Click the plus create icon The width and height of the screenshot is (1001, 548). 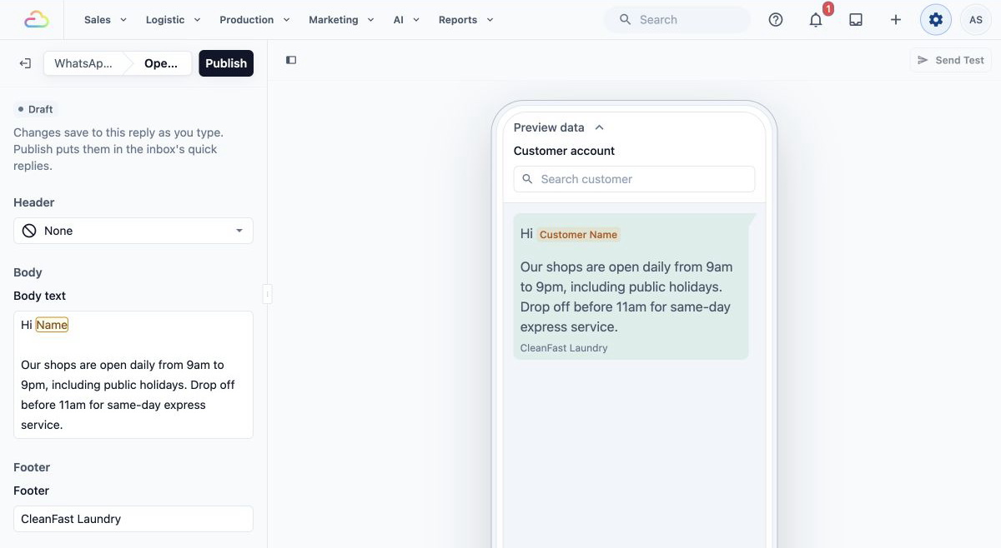pyautogui.click(x=896, y=19)
